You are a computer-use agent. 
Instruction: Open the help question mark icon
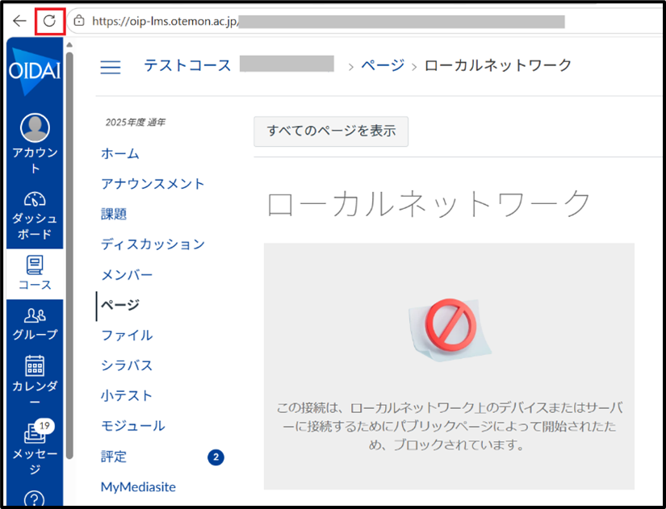(35, 499)
